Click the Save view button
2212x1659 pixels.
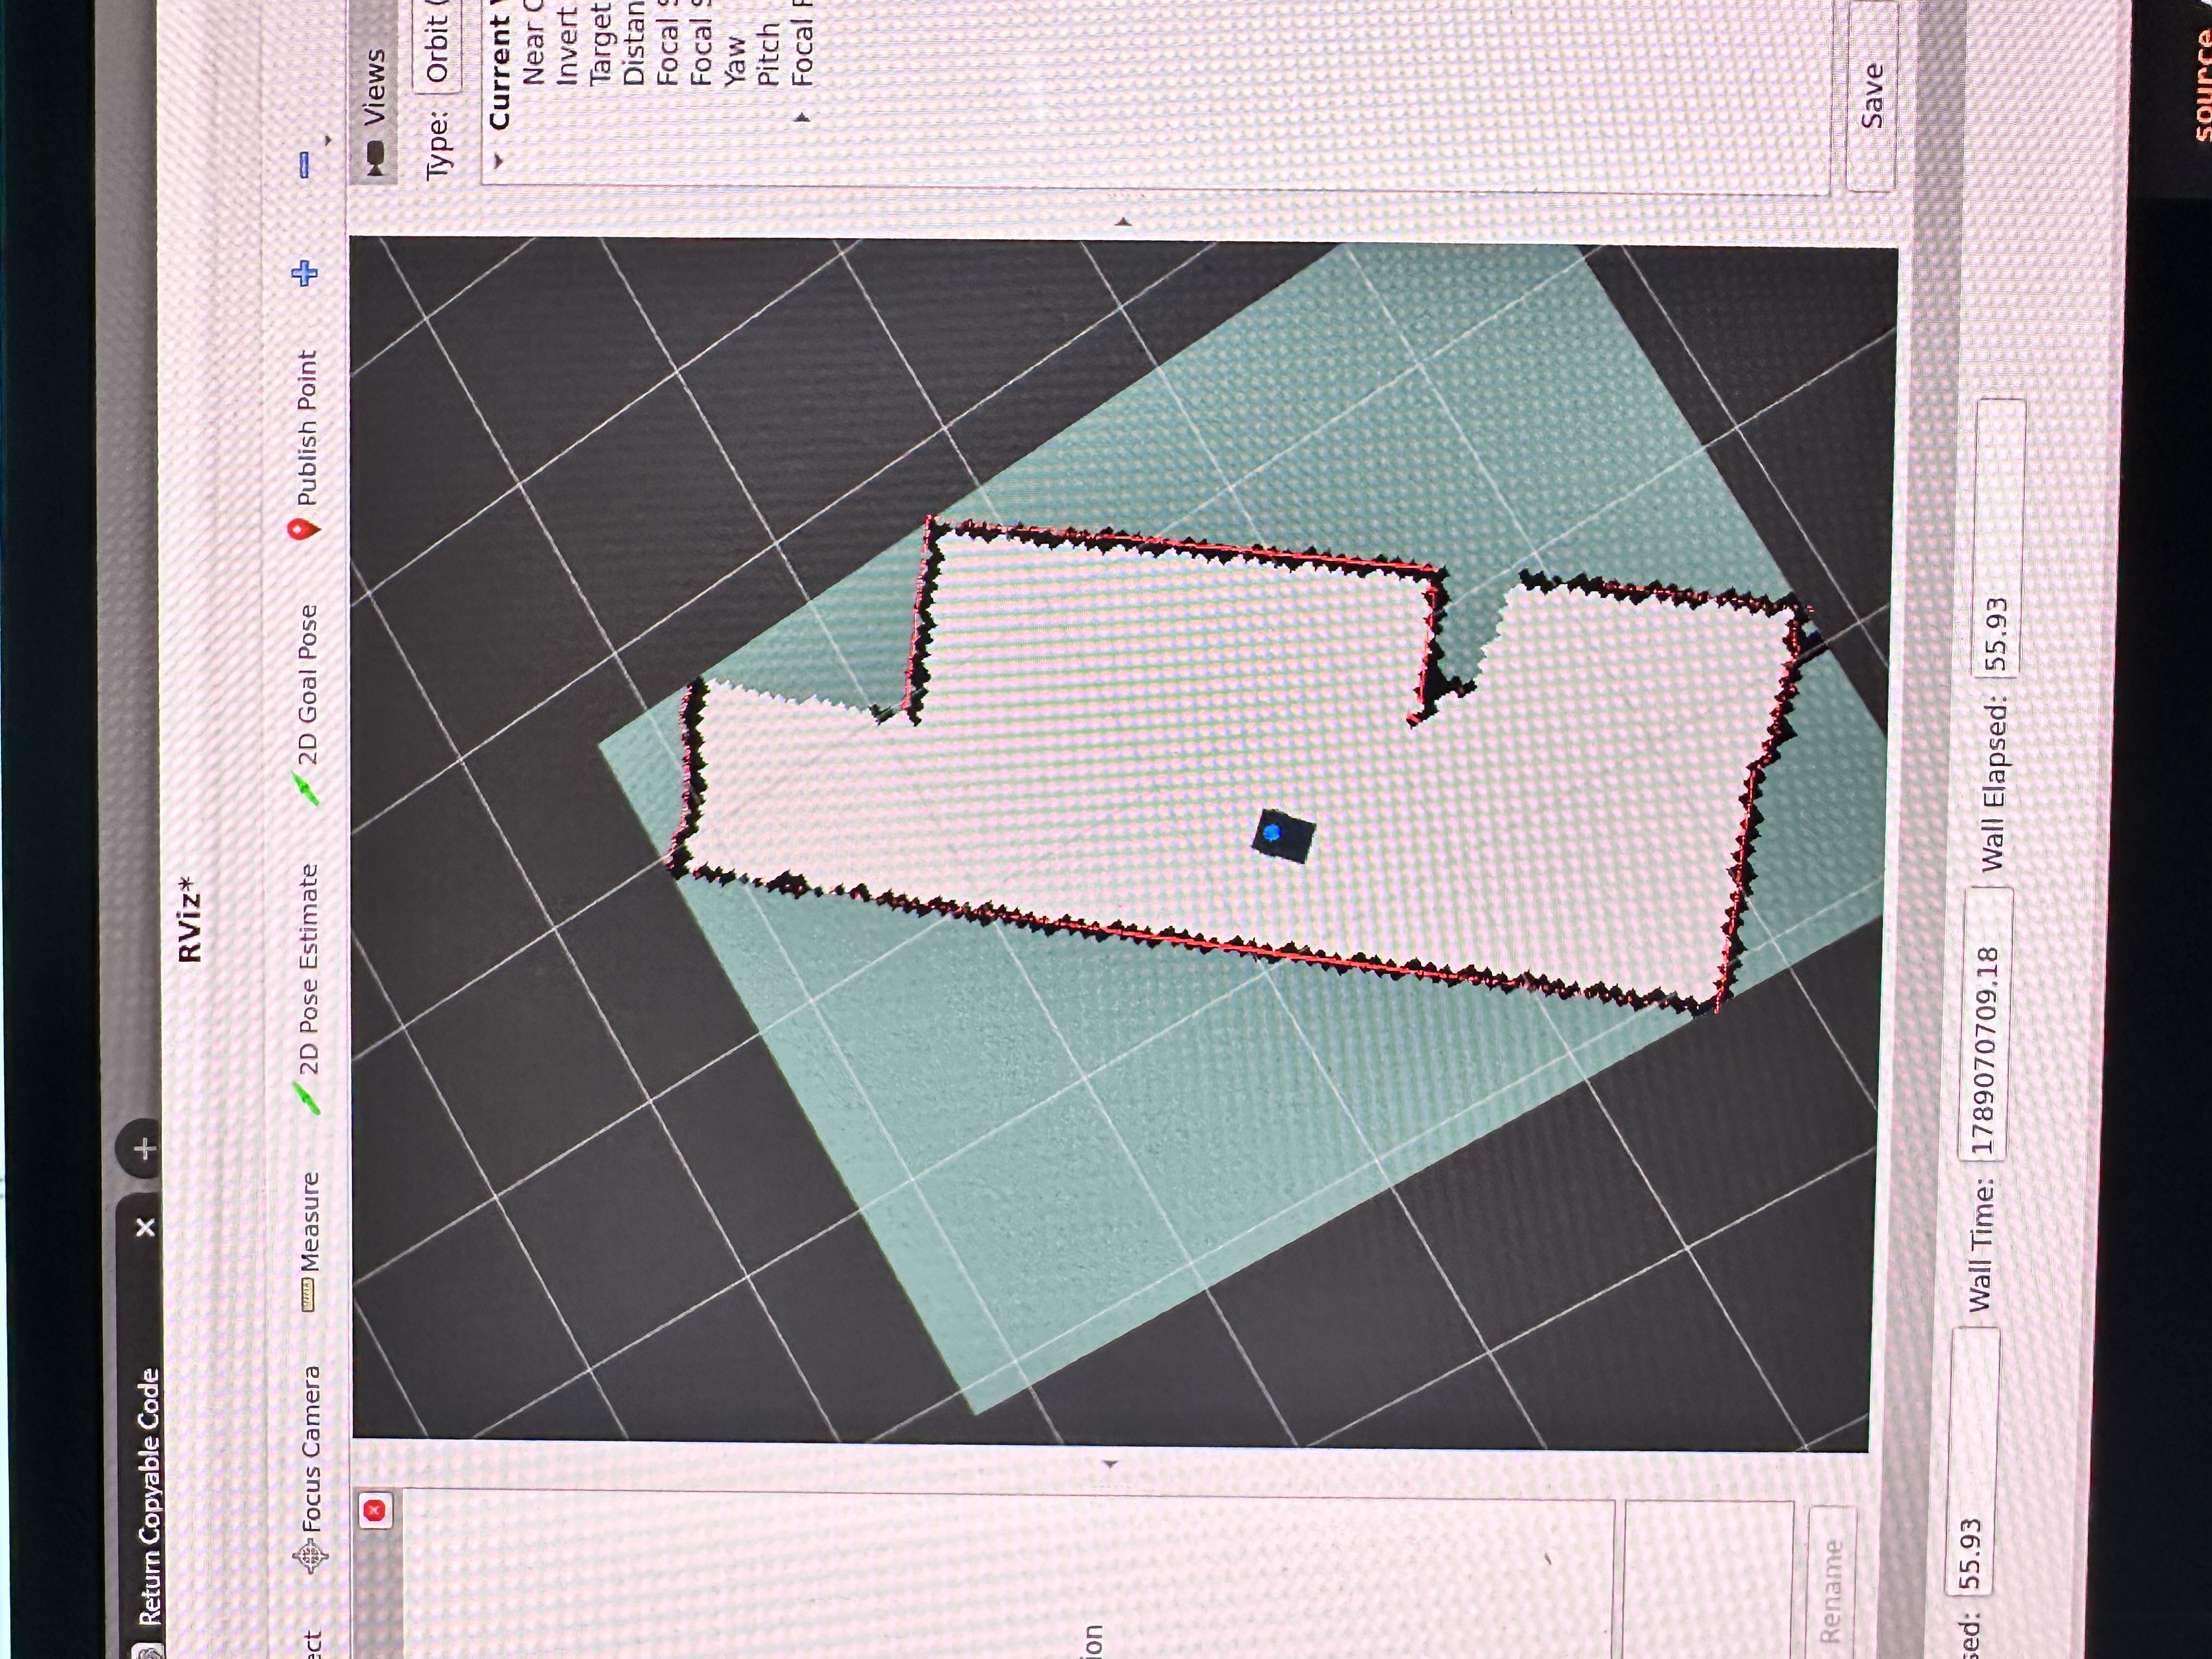[1871, 96]
